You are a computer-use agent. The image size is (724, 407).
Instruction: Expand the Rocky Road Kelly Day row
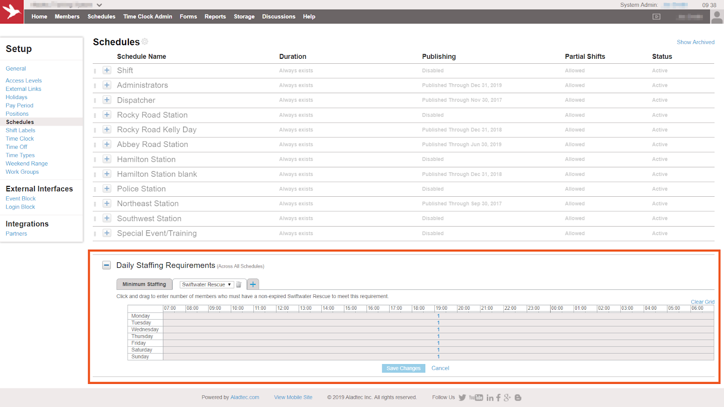click(x=107, y=129)
